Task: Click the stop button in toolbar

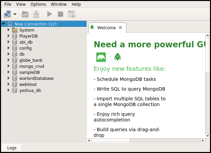Action: 61,14
